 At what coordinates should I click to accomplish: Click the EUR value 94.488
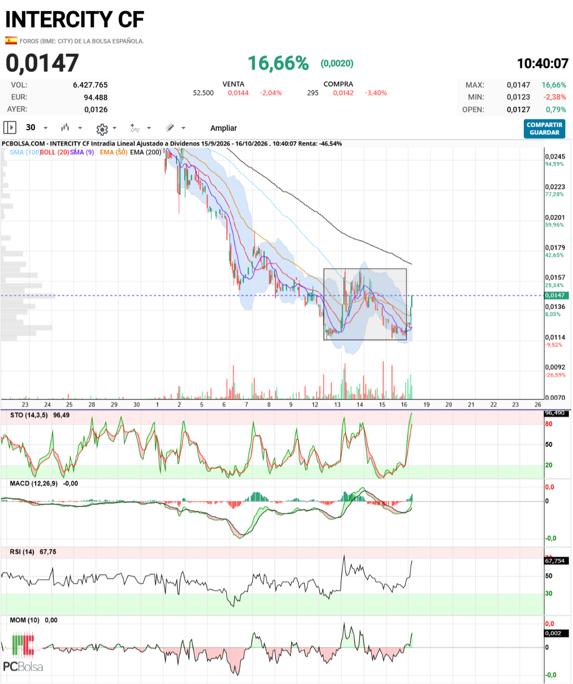pyautogui.click(x=96, y=97)
